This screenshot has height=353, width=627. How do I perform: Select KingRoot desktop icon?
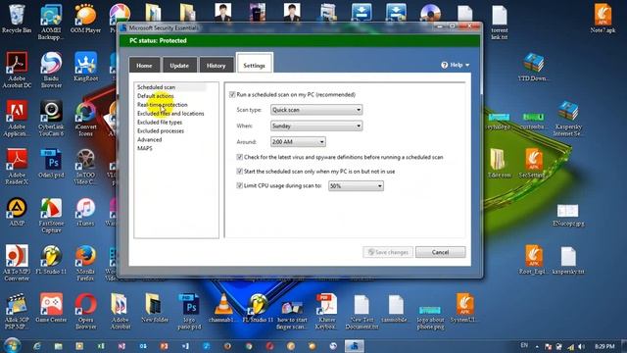tap(85, 68)
